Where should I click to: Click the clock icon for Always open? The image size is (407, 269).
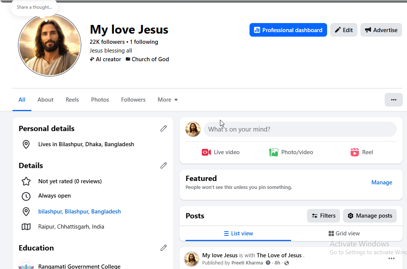[26, 196]
